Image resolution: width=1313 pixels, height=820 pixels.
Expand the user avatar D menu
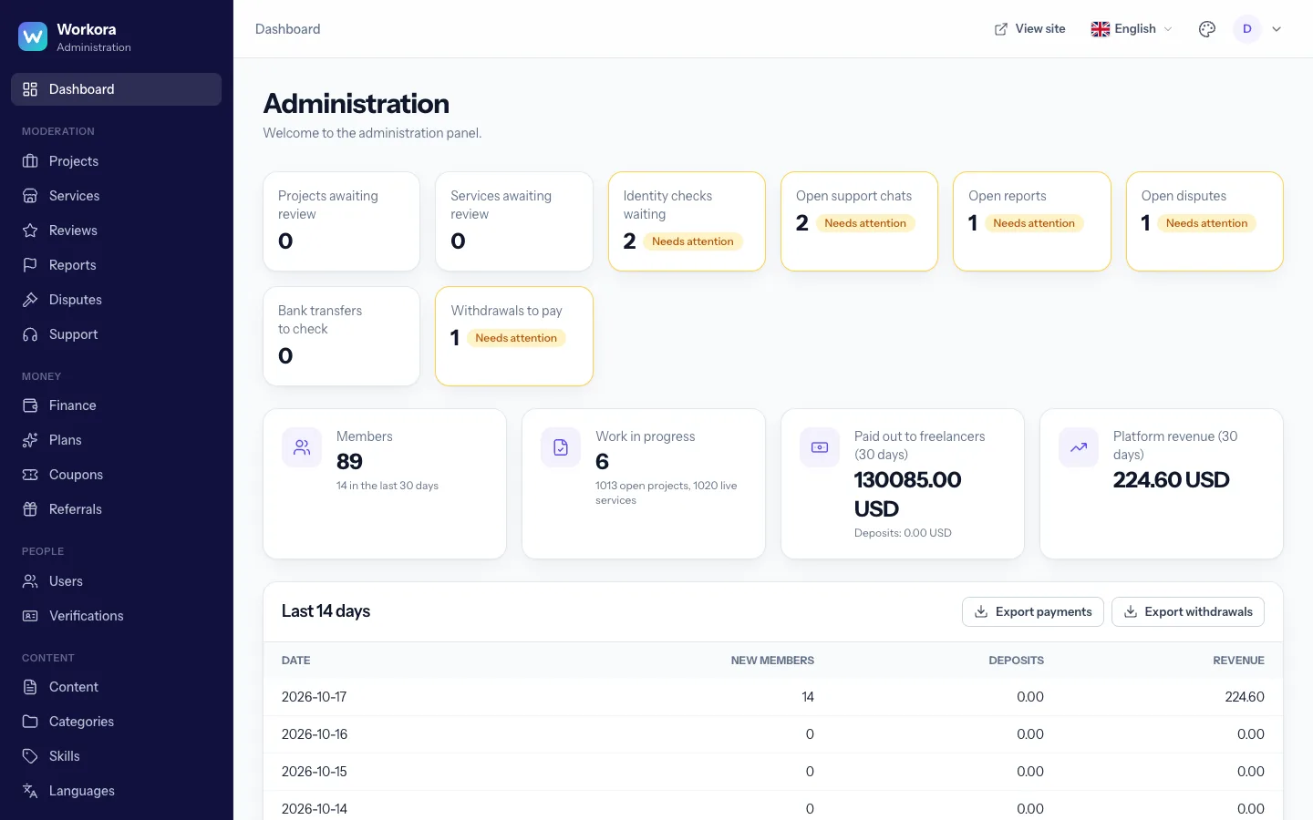(1247, 29)
